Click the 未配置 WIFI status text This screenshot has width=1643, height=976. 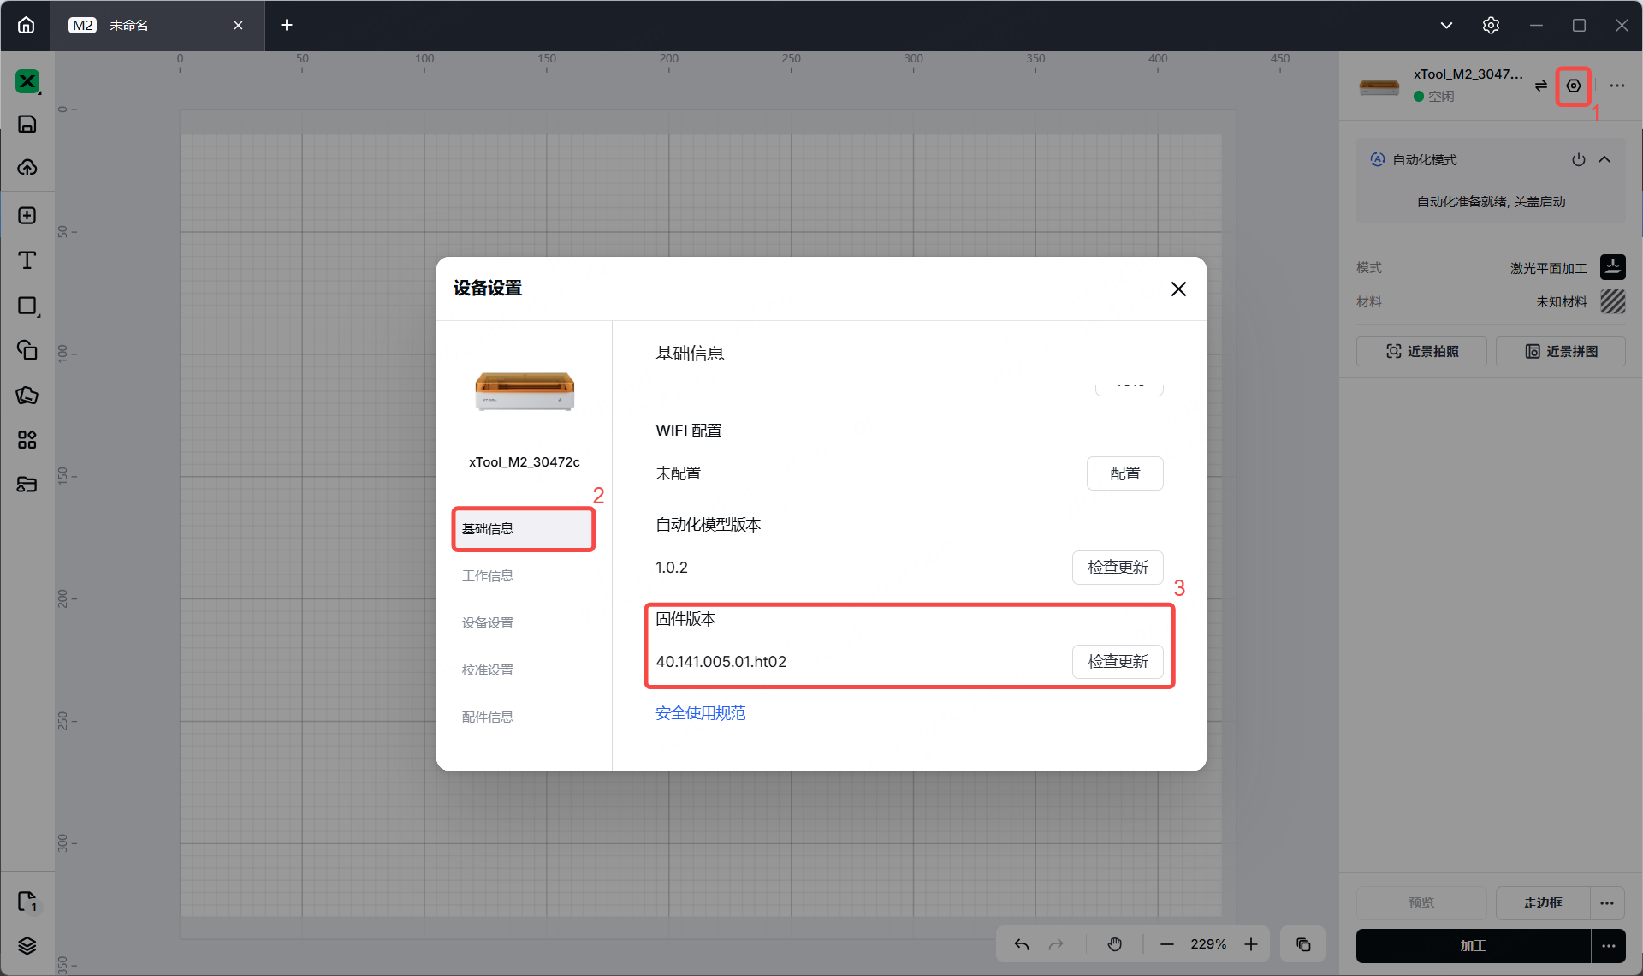pyautogui.click(x=679, y=473)
